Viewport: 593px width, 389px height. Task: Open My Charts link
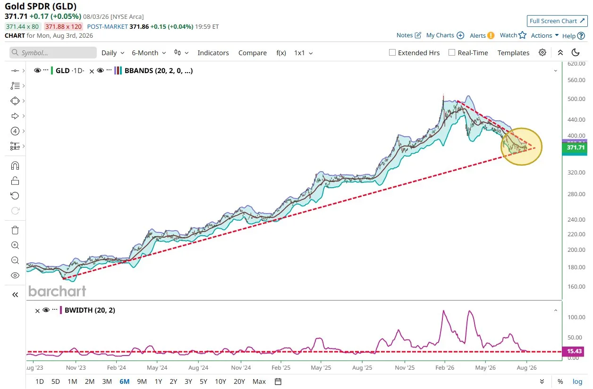pos(445,35)
